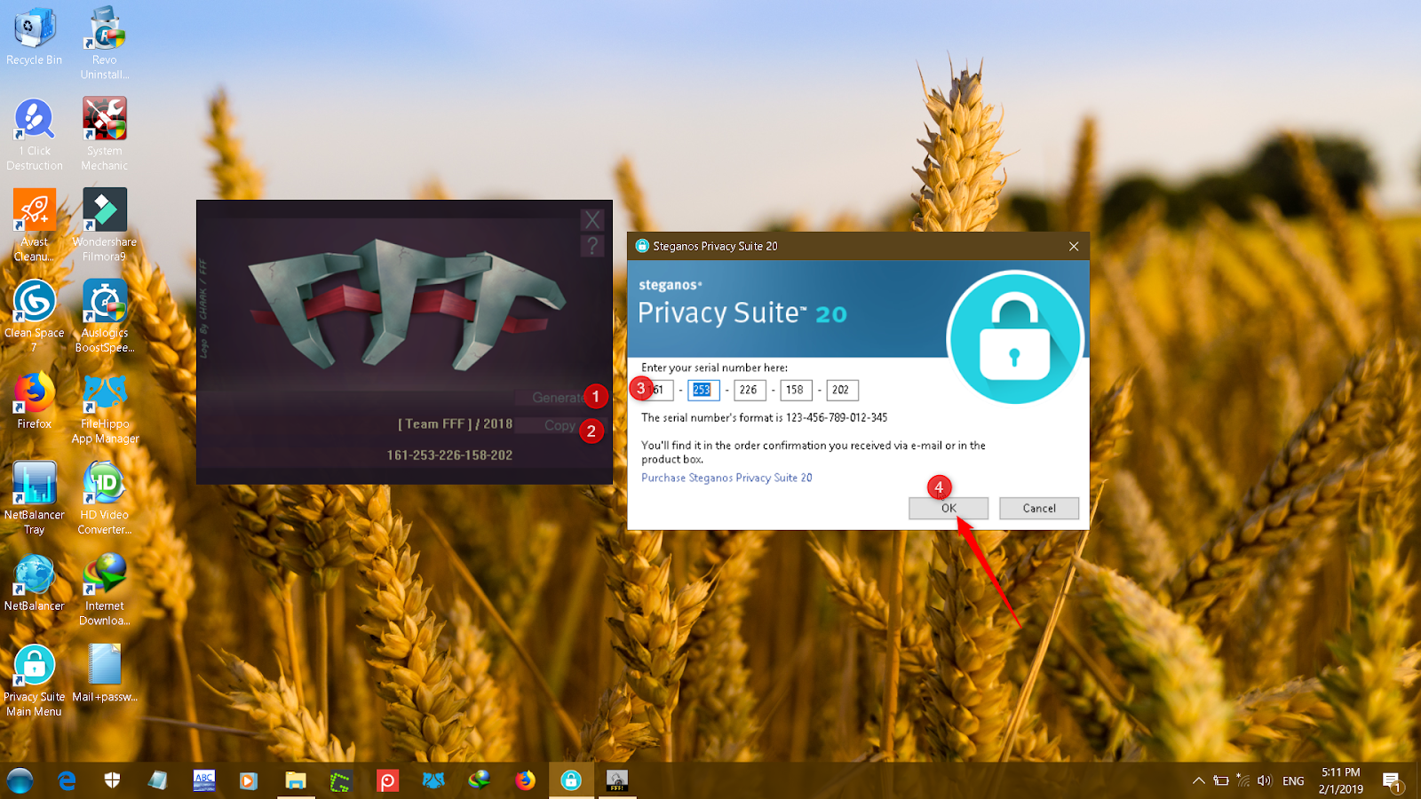Click Generate in the FFF keygen window

point(558,398)
